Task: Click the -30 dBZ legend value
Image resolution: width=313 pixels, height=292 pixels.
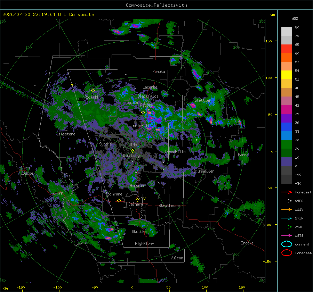Action: tap(298, 183)
